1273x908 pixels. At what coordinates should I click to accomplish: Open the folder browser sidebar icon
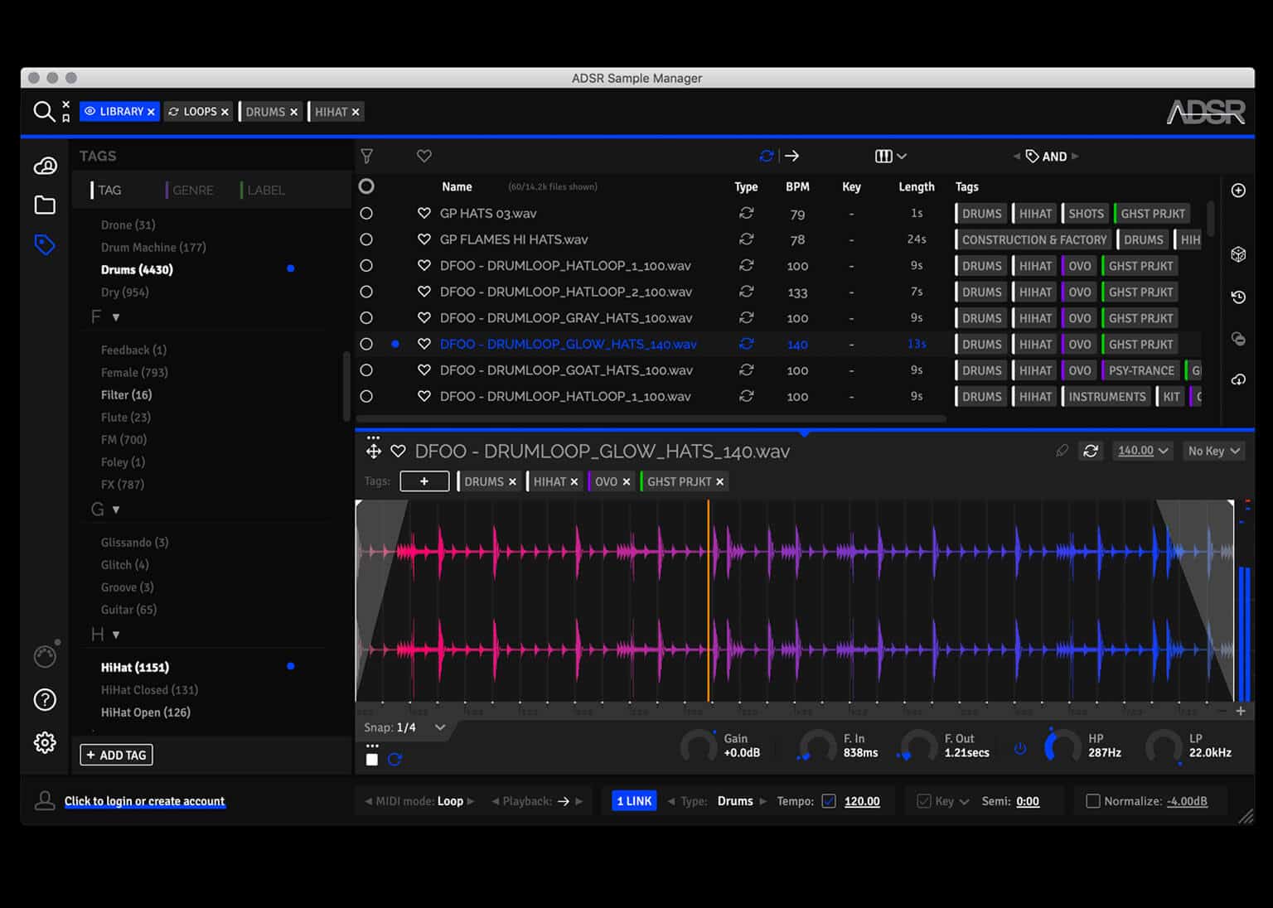45,205
